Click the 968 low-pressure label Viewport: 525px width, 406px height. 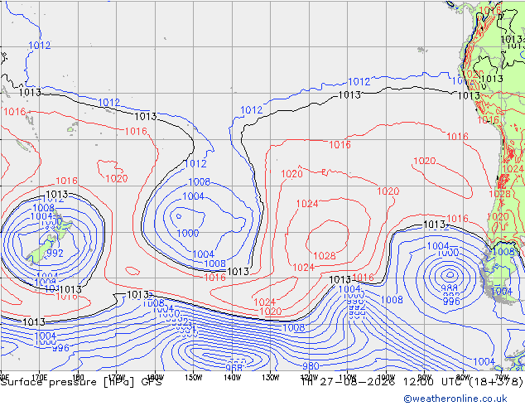234,368
